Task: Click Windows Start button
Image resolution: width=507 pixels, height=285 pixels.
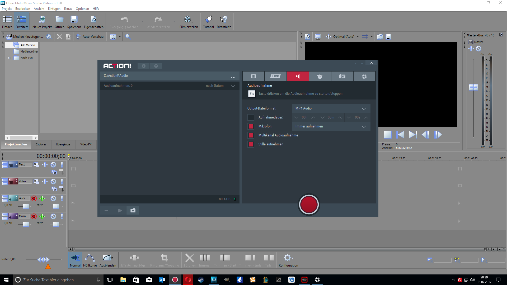Action: [x=6, y=280]
